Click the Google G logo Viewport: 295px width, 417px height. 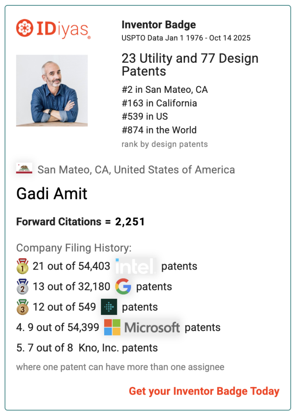click(123, 287)
